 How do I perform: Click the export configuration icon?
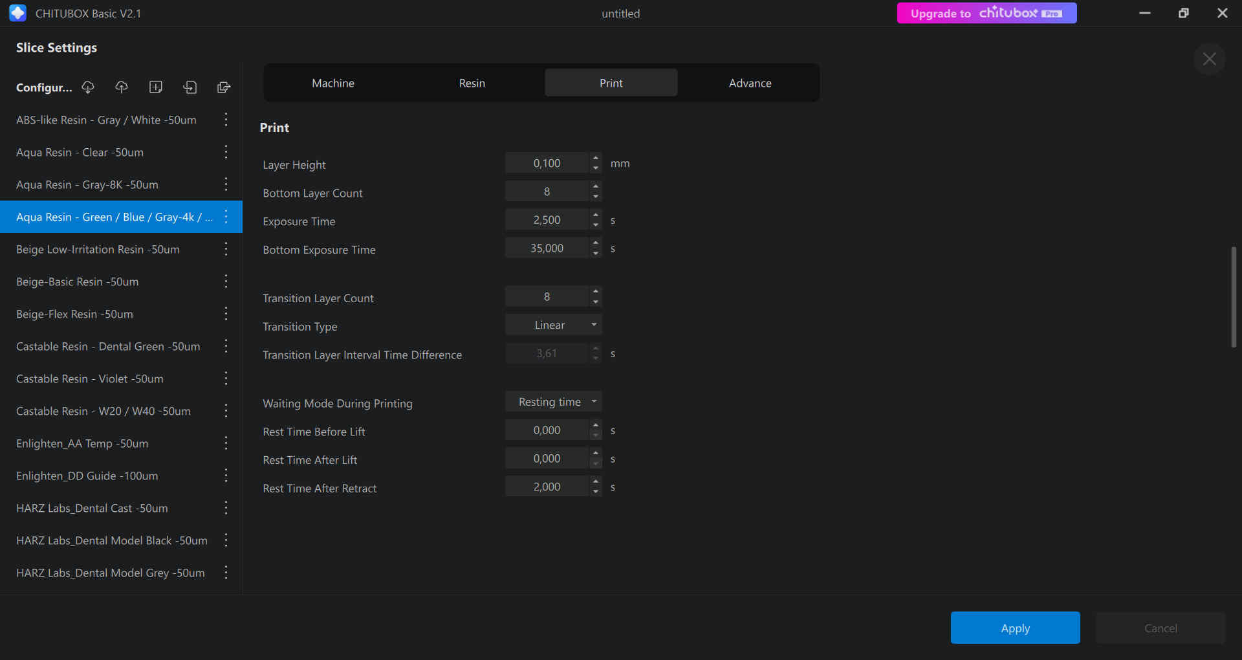224,87
